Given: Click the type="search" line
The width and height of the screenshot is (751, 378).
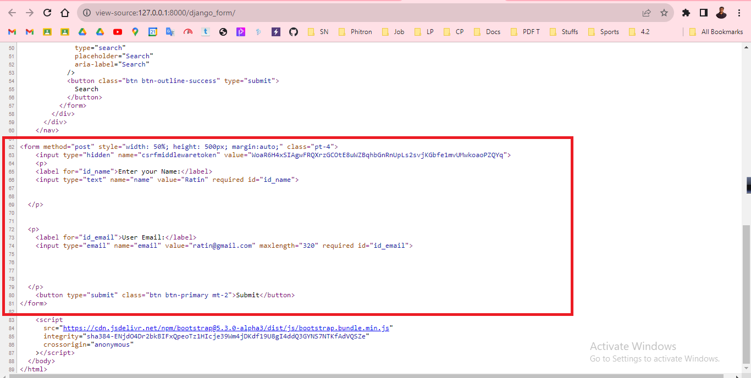Looking at the screenshot, I should (101, 48).
